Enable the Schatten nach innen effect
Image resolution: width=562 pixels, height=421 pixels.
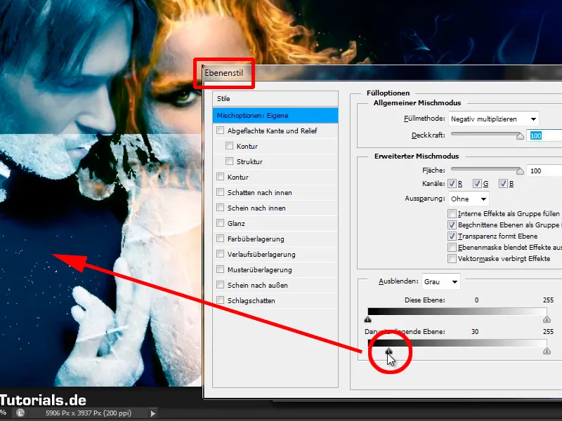tap(220, 192)
